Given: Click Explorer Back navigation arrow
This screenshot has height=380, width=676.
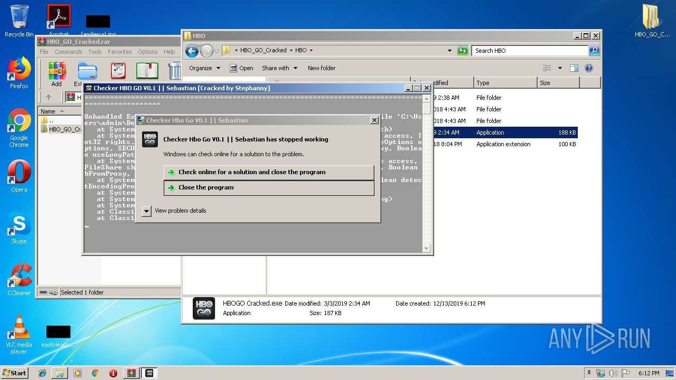Looking at the screenshot, I should coord(192,51).
